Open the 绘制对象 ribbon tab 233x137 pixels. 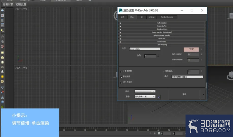coord(8,4)
